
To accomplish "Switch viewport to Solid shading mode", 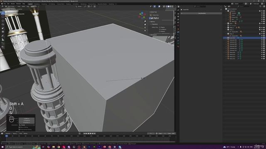I will 168,7.
